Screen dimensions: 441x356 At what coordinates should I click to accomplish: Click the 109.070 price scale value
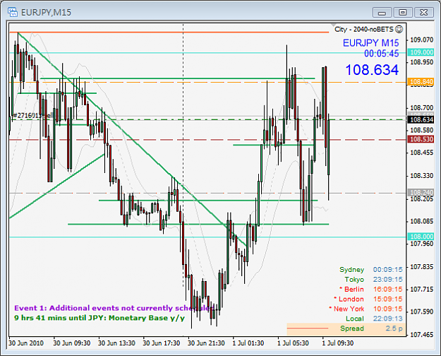pyautogui.click(x=421, y=40)
